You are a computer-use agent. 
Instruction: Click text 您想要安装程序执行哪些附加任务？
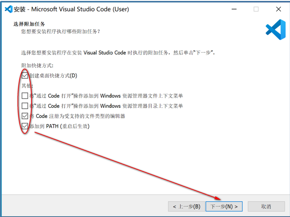(x=61, y=31)
